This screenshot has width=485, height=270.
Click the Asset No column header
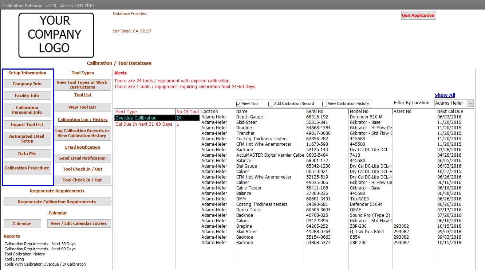414,111
